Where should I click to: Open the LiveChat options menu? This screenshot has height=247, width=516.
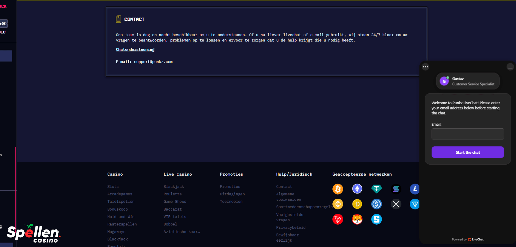(425, 67)
